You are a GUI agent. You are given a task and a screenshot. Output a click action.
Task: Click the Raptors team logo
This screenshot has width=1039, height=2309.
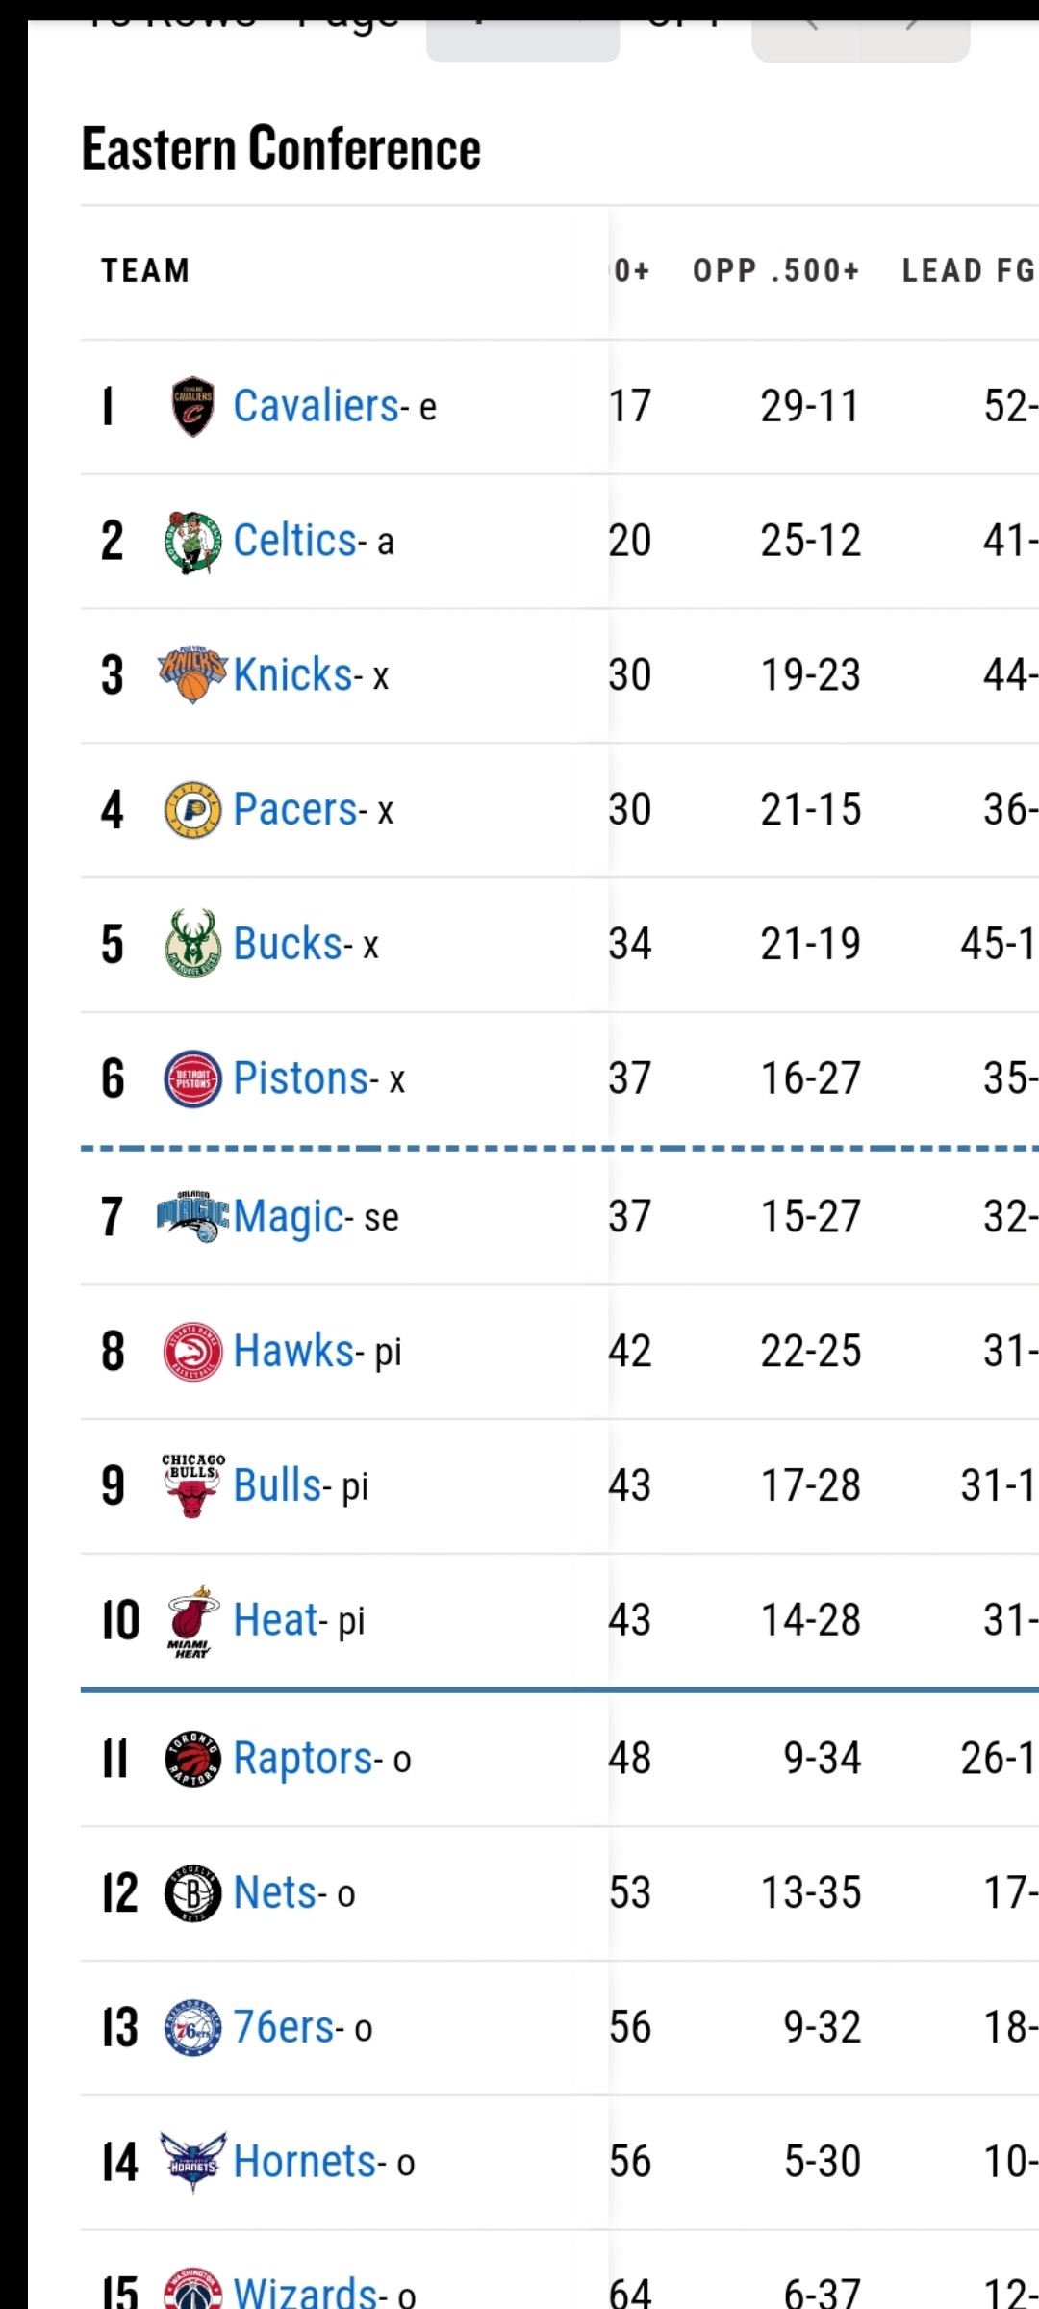(192, 1759)
